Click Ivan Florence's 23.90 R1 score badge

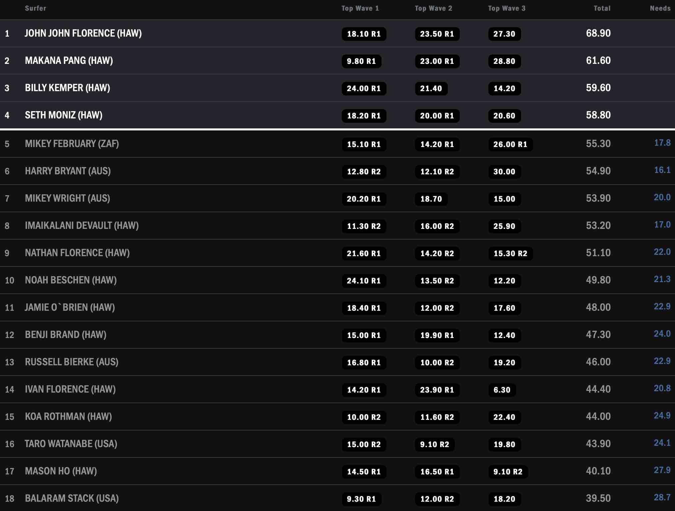(x=437, y=390)
